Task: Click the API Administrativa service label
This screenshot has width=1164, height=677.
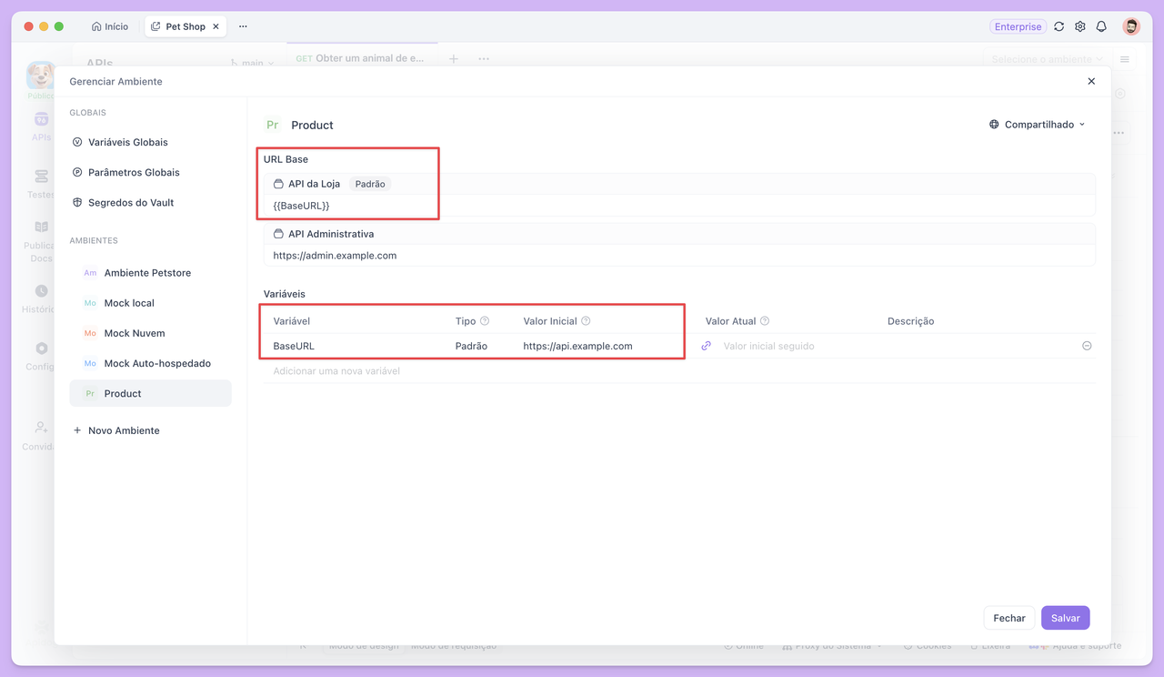Action: point(331,234)
